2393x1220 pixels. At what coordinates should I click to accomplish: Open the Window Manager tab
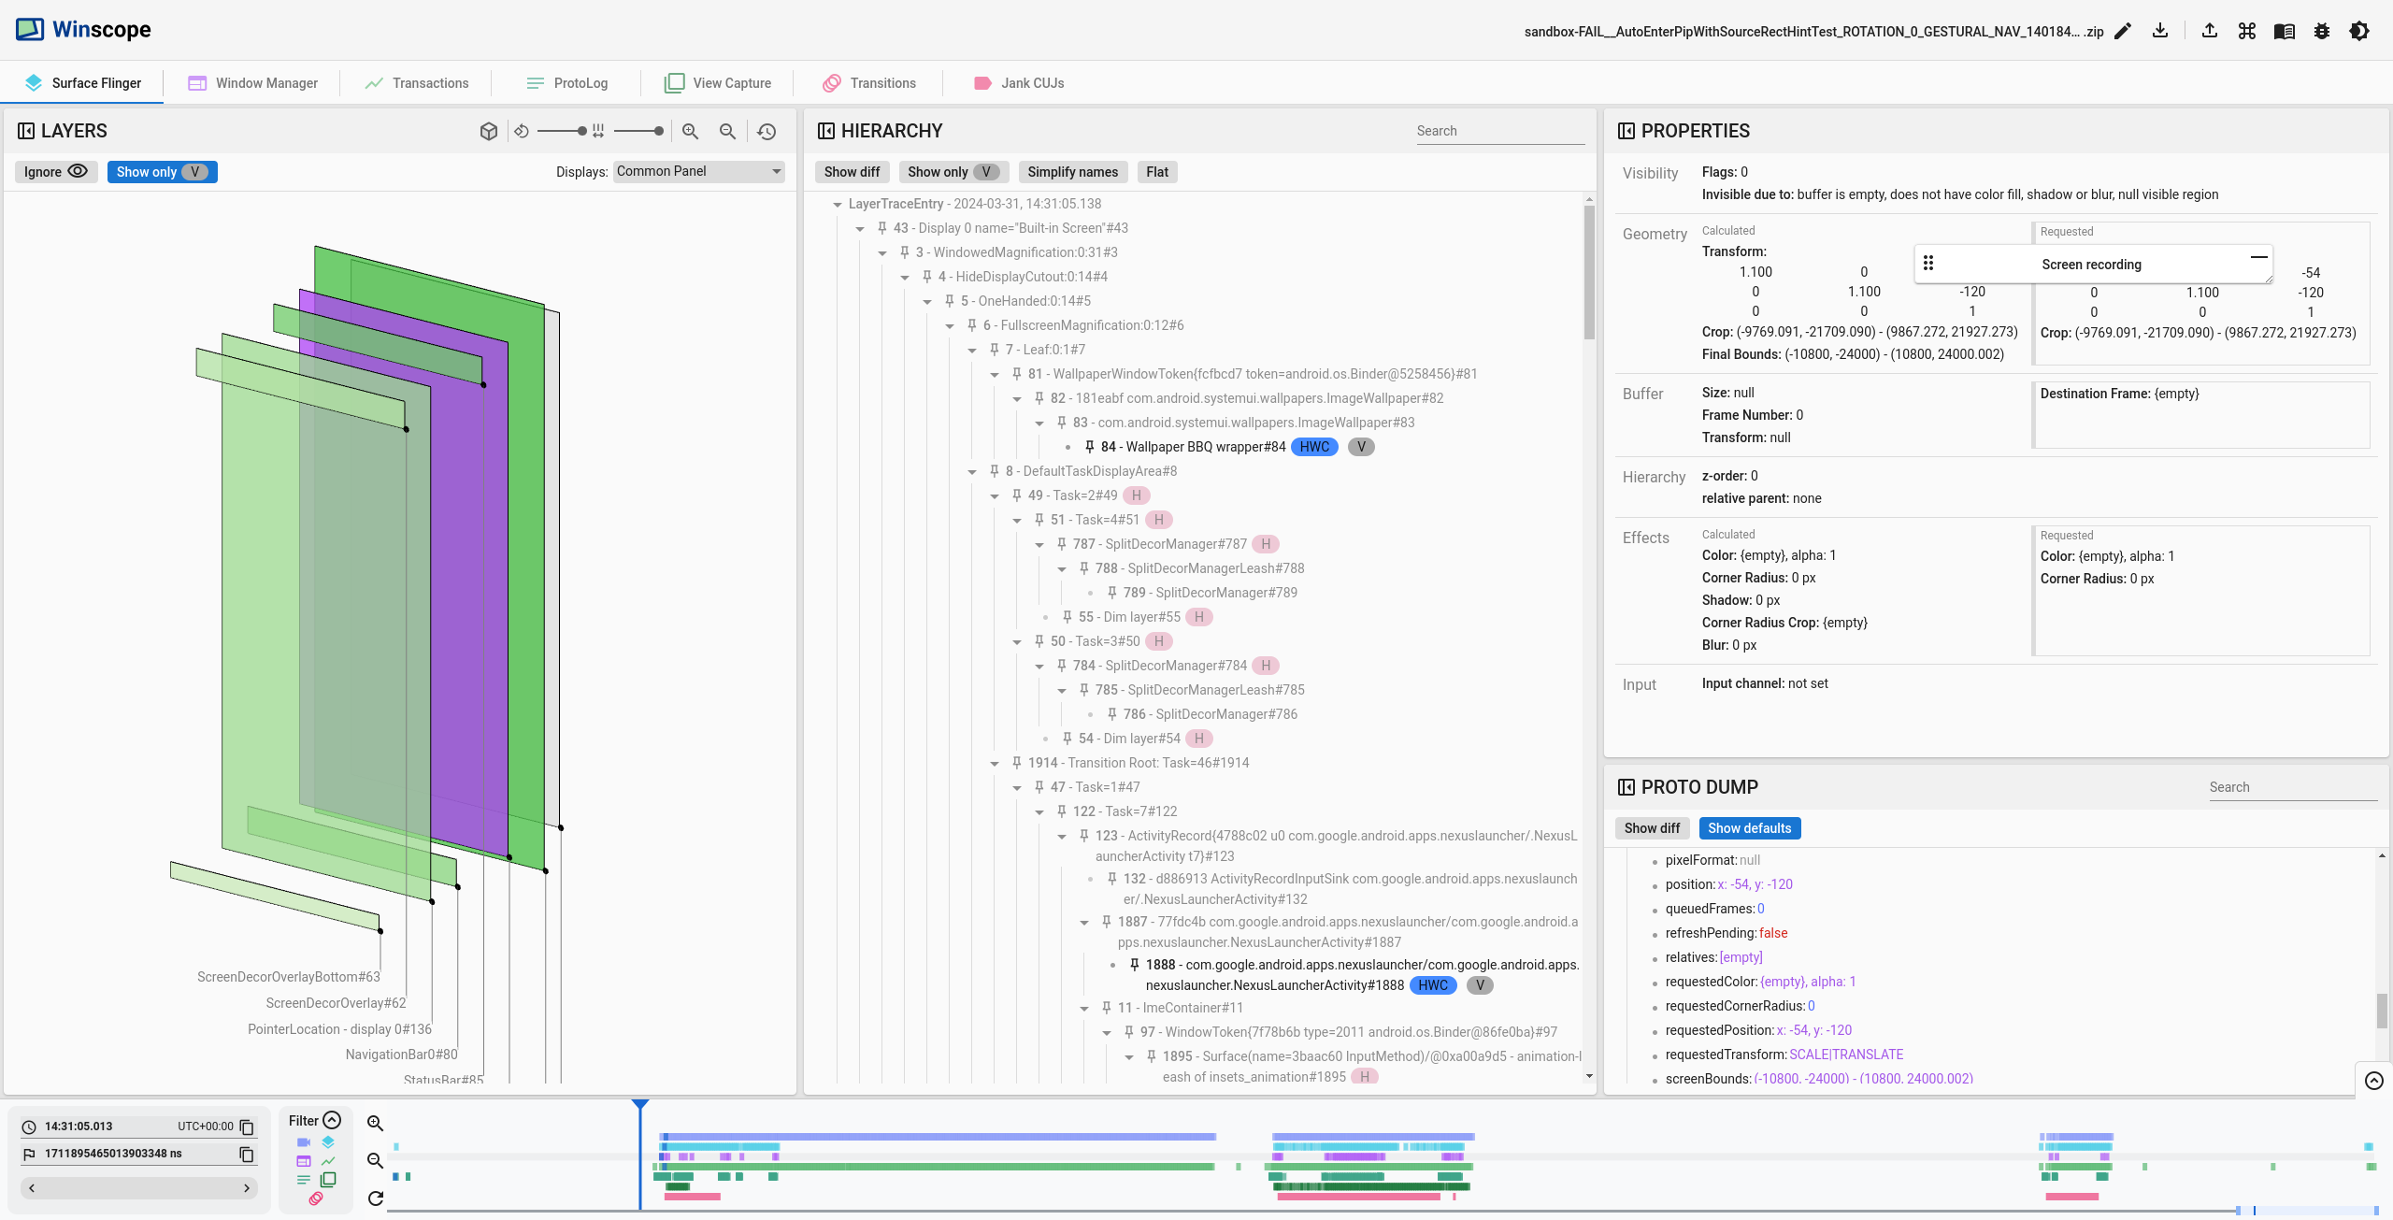(x=265, y=81)
